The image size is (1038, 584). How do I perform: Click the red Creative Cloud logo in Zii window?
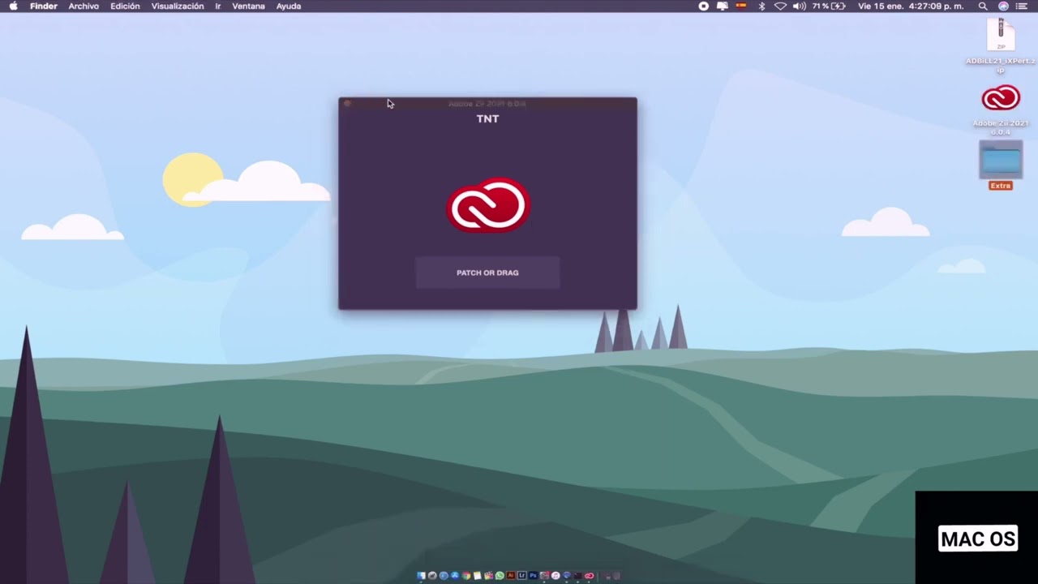pos(488,205)
